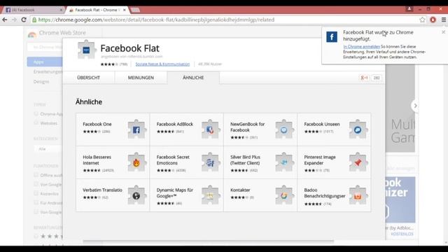Click the Silver Bird Plus icon
This screenshot has width=448, height=252.
[x=284, y=162]
